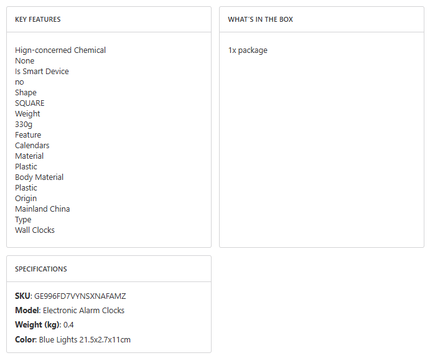Click the SQUARE shape value

[30, 103]
